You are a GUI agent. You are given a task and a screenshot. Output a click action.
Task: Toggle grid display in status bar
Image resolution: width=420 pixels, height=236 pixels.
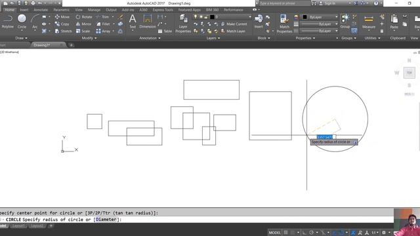tap(286, 233)
